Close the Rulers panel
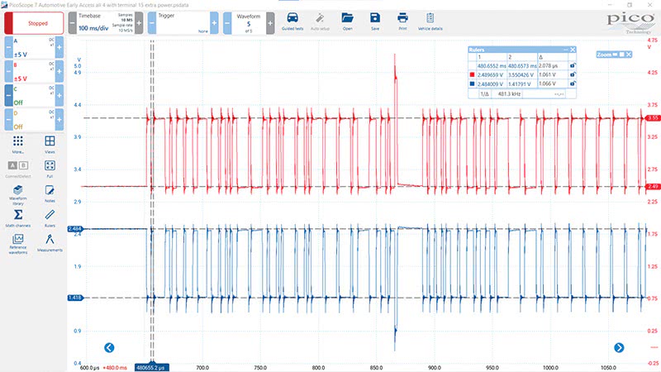661x372 pixels. [x=573, y=50]
